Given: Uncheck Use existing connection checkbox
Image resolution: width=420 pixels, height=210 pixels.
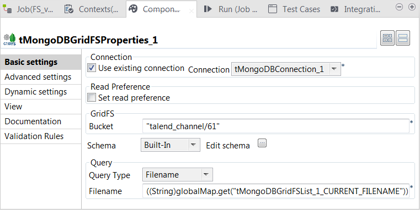Looking at the screenshot, I should pyautogui.click(x=92, y=68).
